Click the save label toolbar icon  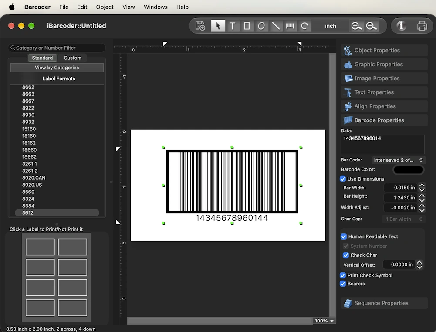pyautogui.click(x=200, y=26)
